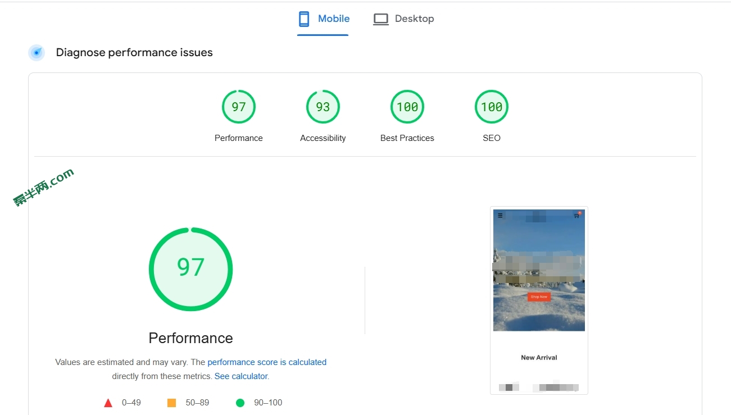Click the red triangle 0–49 legend icon
The height and width of the screenshot is (415, 731).
(108, 403)
